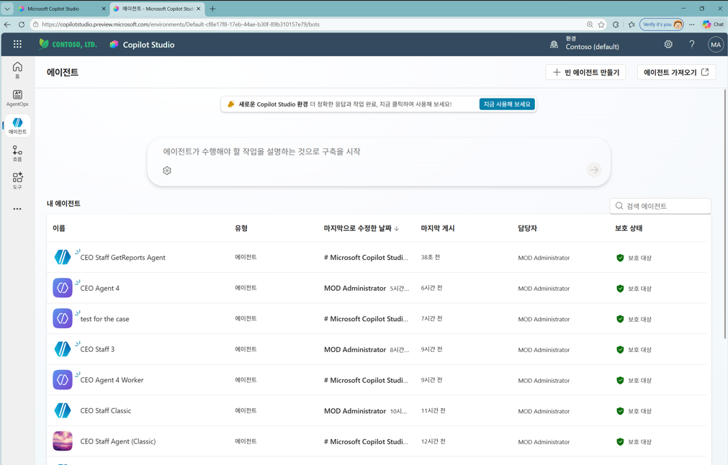
Task: Open CEO Staff Classic agent
Action: click(x=106, y=410)
